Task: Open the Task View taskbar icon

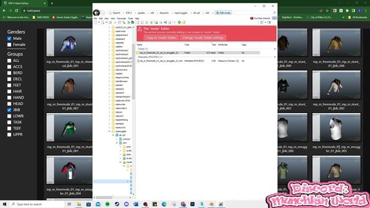Action: click(x=69, y=204)
